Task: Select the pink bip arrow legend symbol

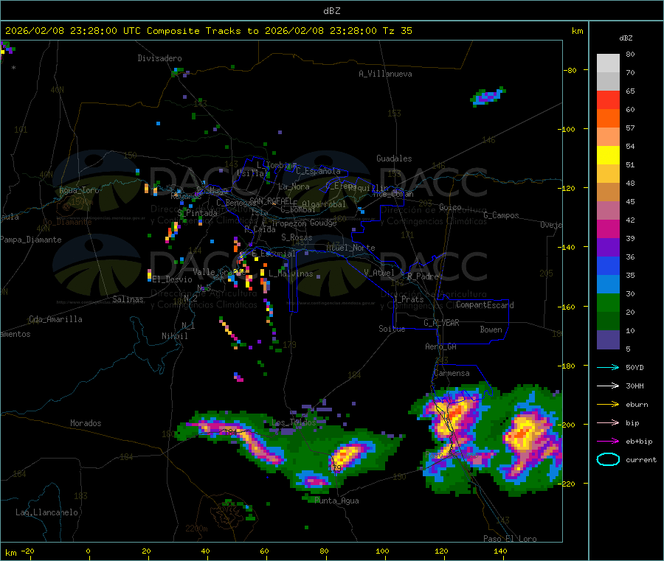Action: pos(608,422)
